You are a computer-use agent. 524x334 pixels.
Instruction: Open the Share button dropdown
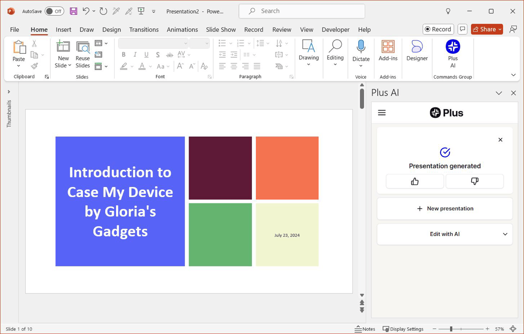pos(500,29)
